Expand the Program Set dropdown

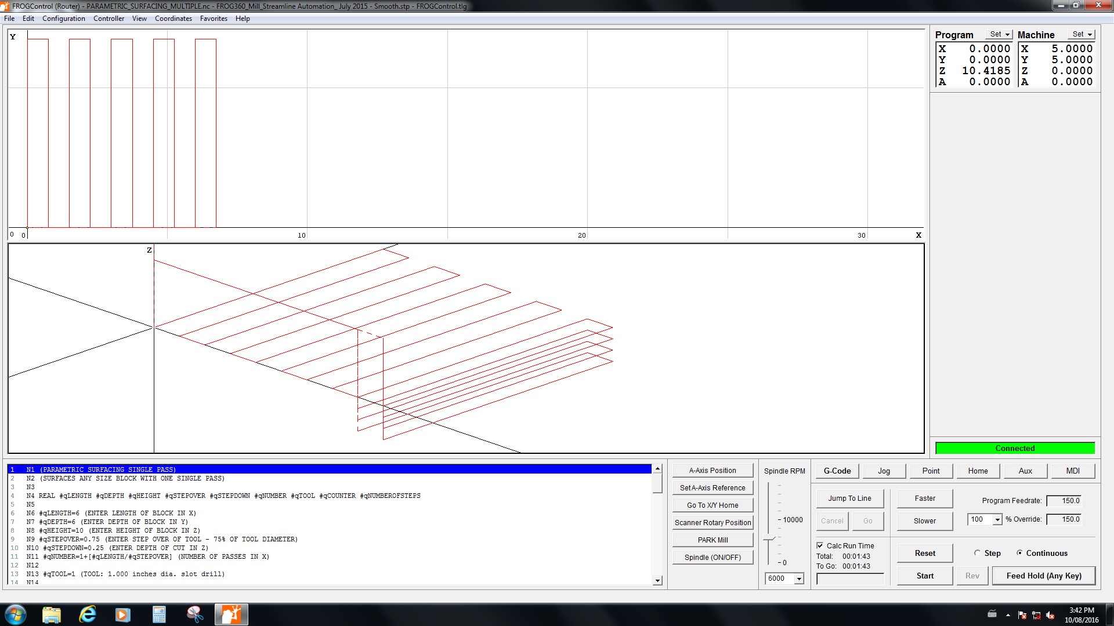[x=1000, y=35]
